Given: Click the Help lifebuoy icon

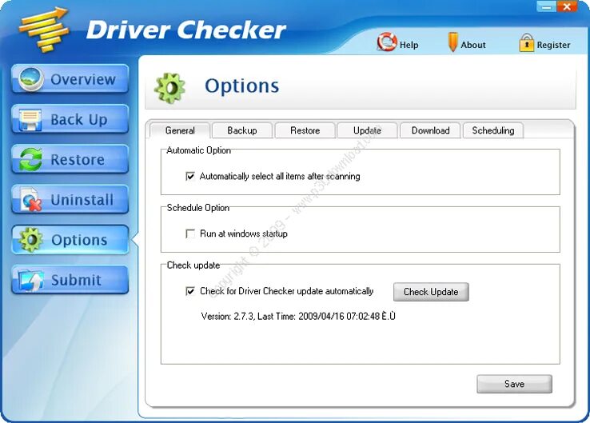Looking at the screenshot, I should tap(387, 42).
